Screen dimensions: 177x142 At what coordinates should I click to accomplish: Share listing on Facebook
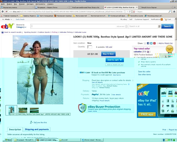(x=148, y=43)
